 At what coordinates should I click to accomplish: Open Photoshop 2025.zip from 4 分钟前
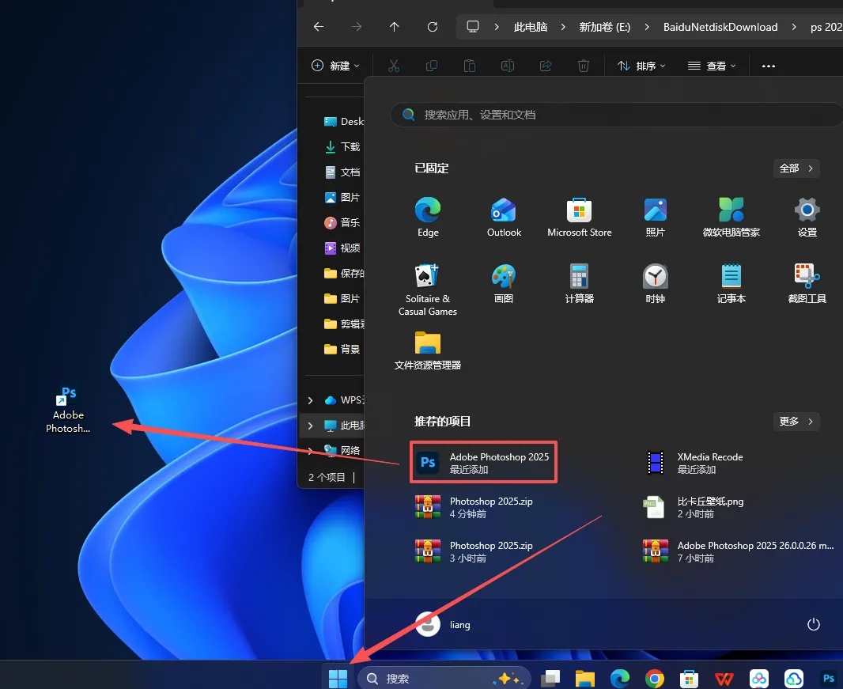click(x=474, y=507)
